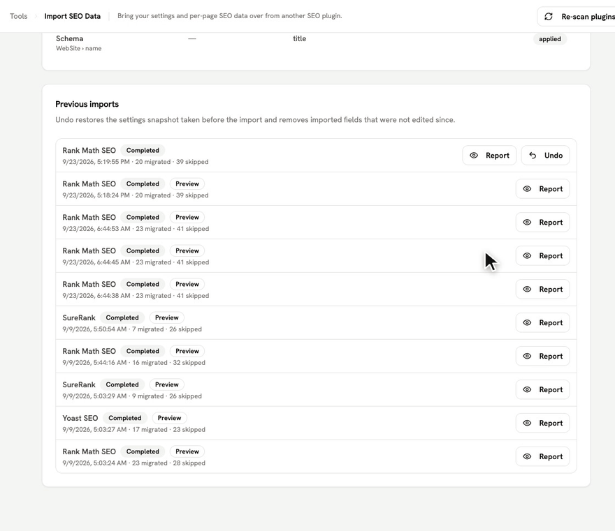Open Report for the 5:44:16 AM import
Viewport: 615px width, 531px height.
[x=542, y=357]
